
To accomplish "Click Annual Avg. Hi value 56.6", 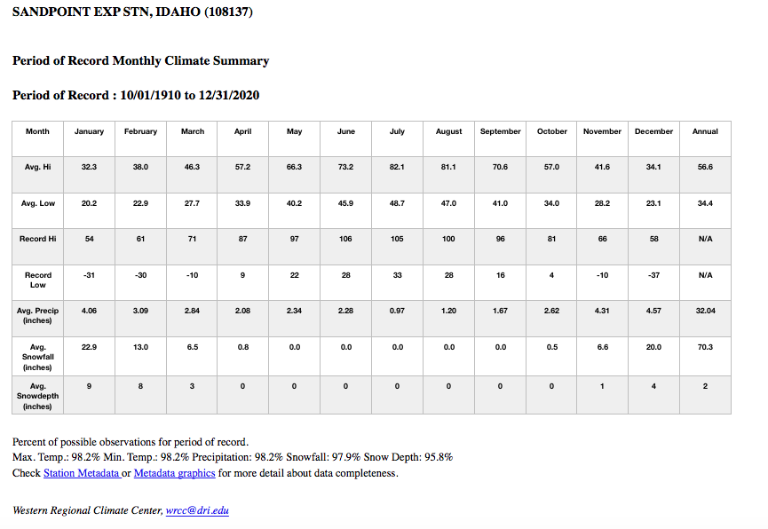I will pos(705,167).
